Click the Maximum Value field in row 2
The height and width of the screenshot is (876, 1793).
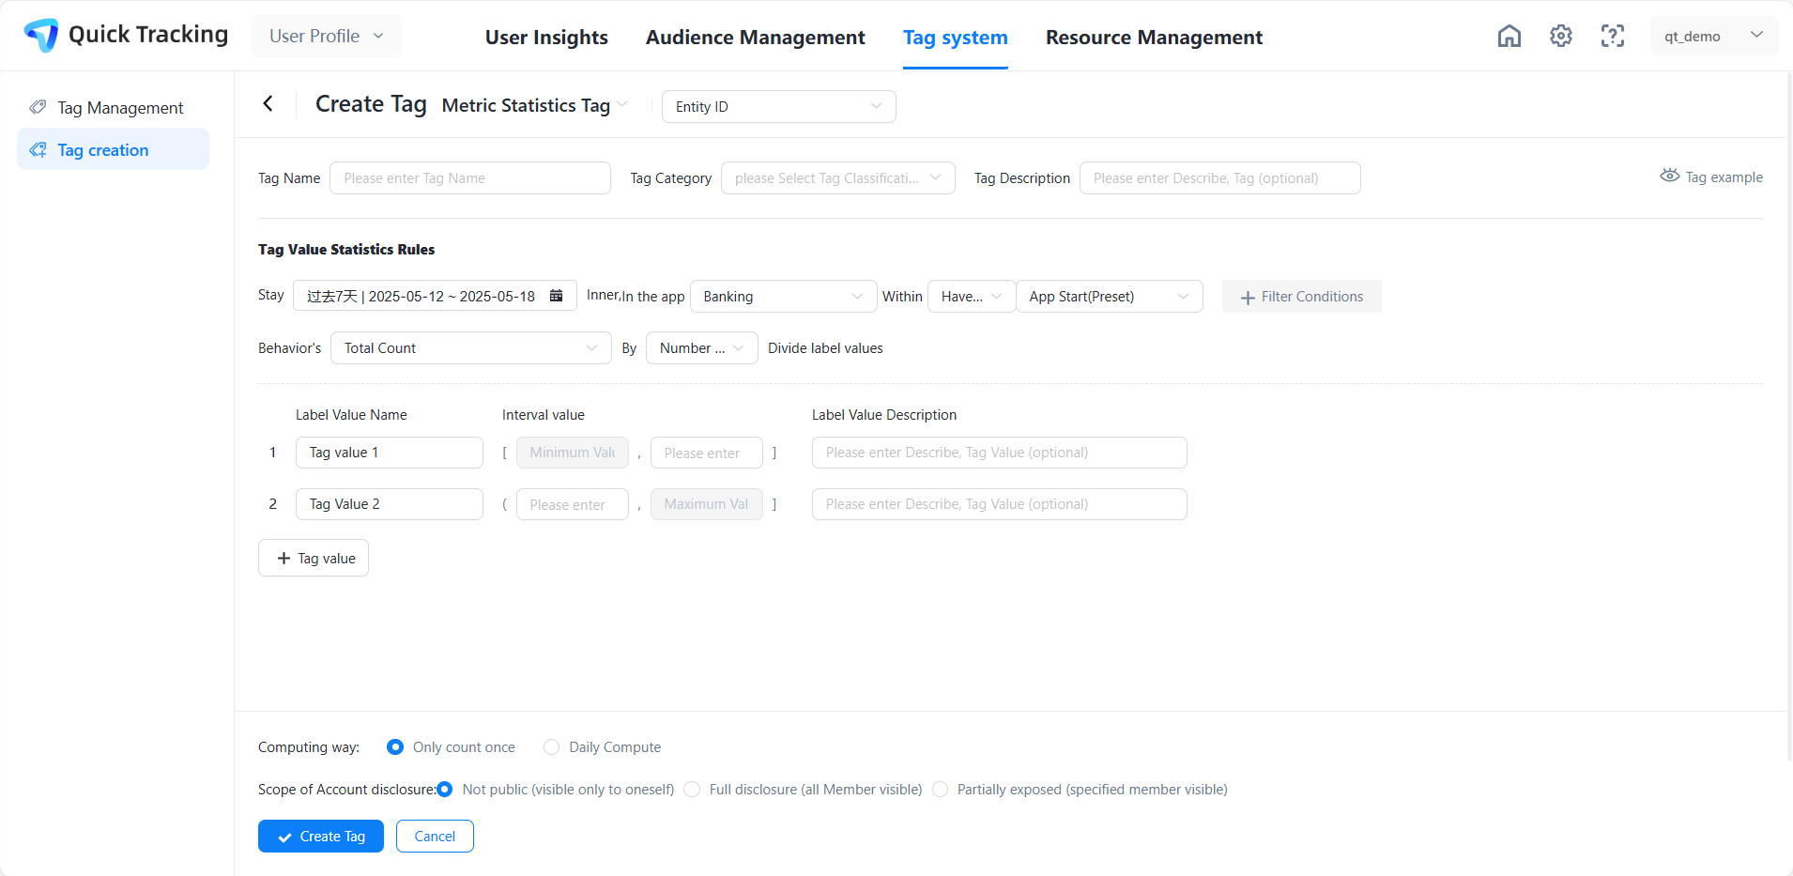[707, 504]
